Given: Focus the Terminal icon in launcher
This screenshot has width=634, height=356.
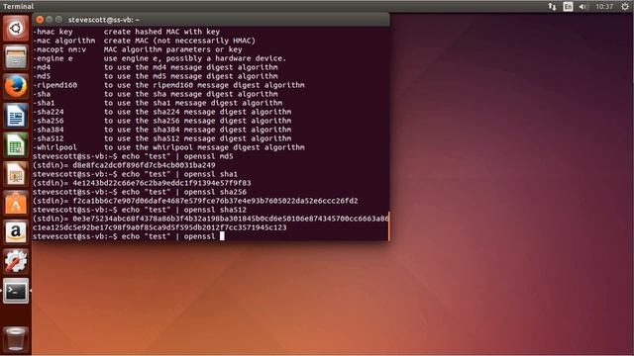Looking at the screenshot, I should pyautogui.click(x=16, y=291).
